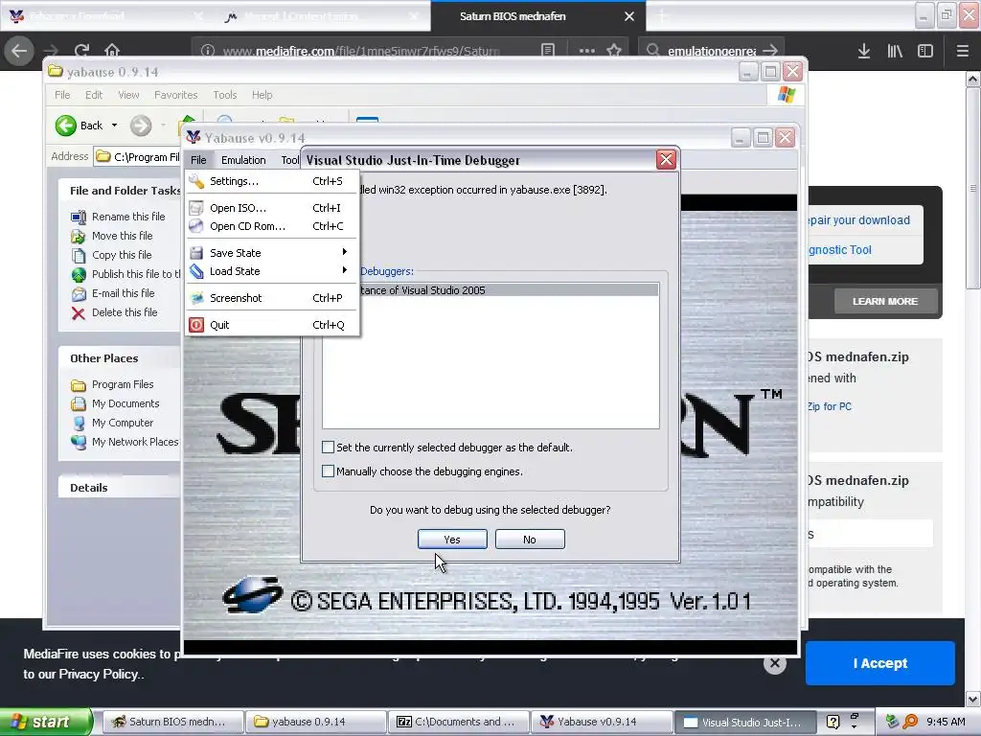Viewport: 981px width, 736px height.
Task: Open the Help menu in Explorer window
Action: point(262,95)
